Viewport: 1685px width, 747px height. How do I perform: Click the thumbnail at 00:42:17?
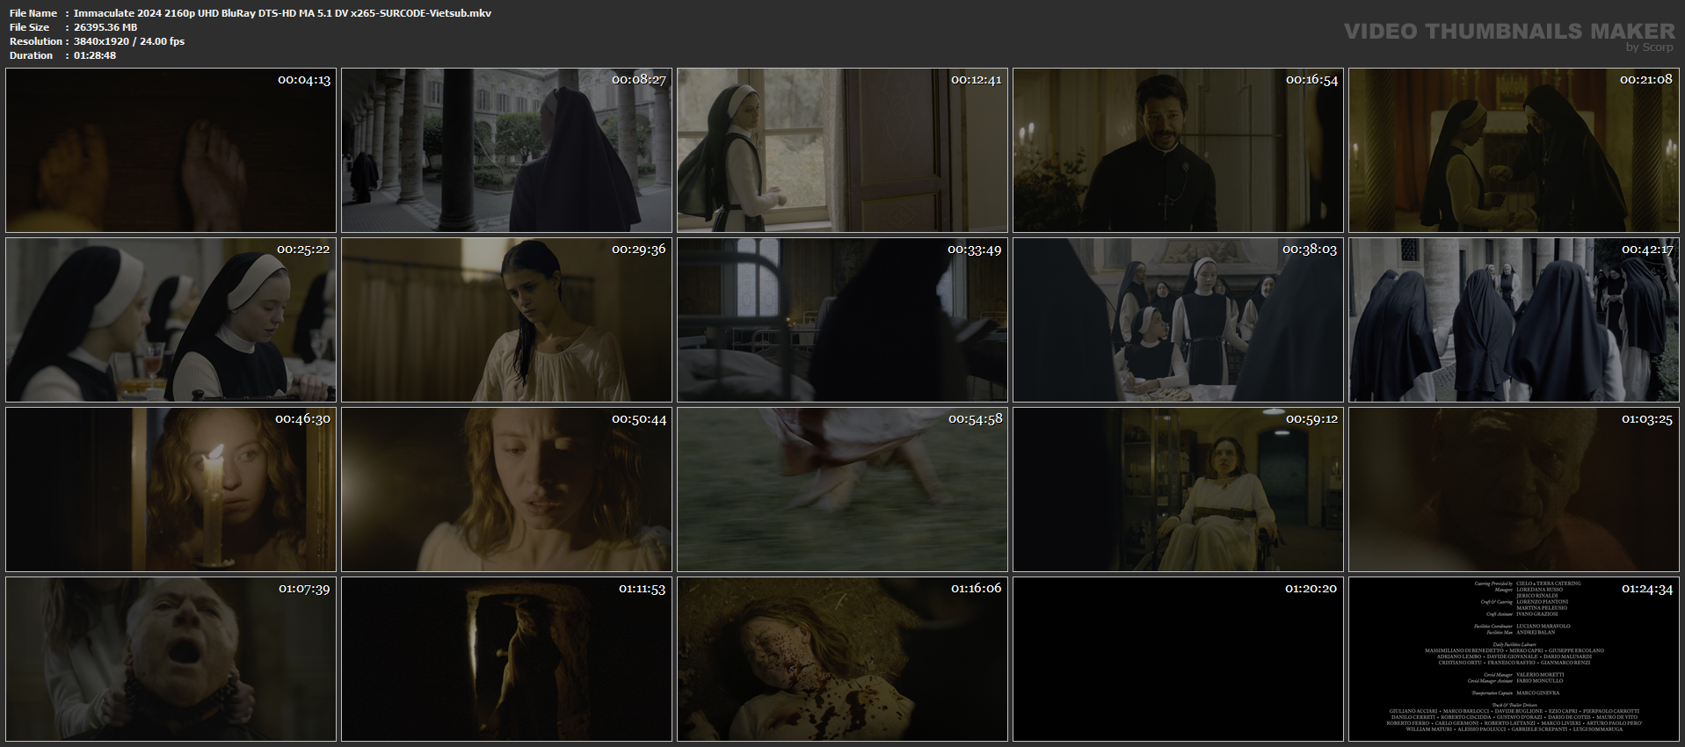[1514, 320]
